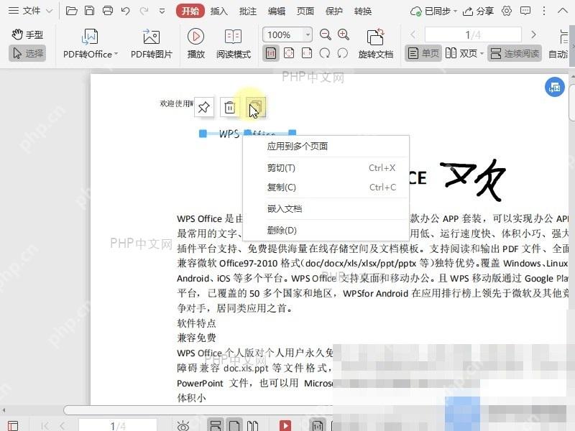575x431 pixels.
Task: Click the 旋转文档 rotate document button
Action: tap(375, 43)
